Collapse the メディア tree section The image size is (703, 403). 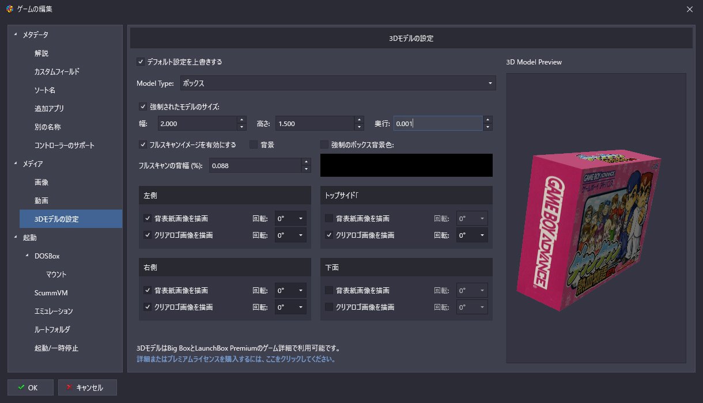click(16, 164)
